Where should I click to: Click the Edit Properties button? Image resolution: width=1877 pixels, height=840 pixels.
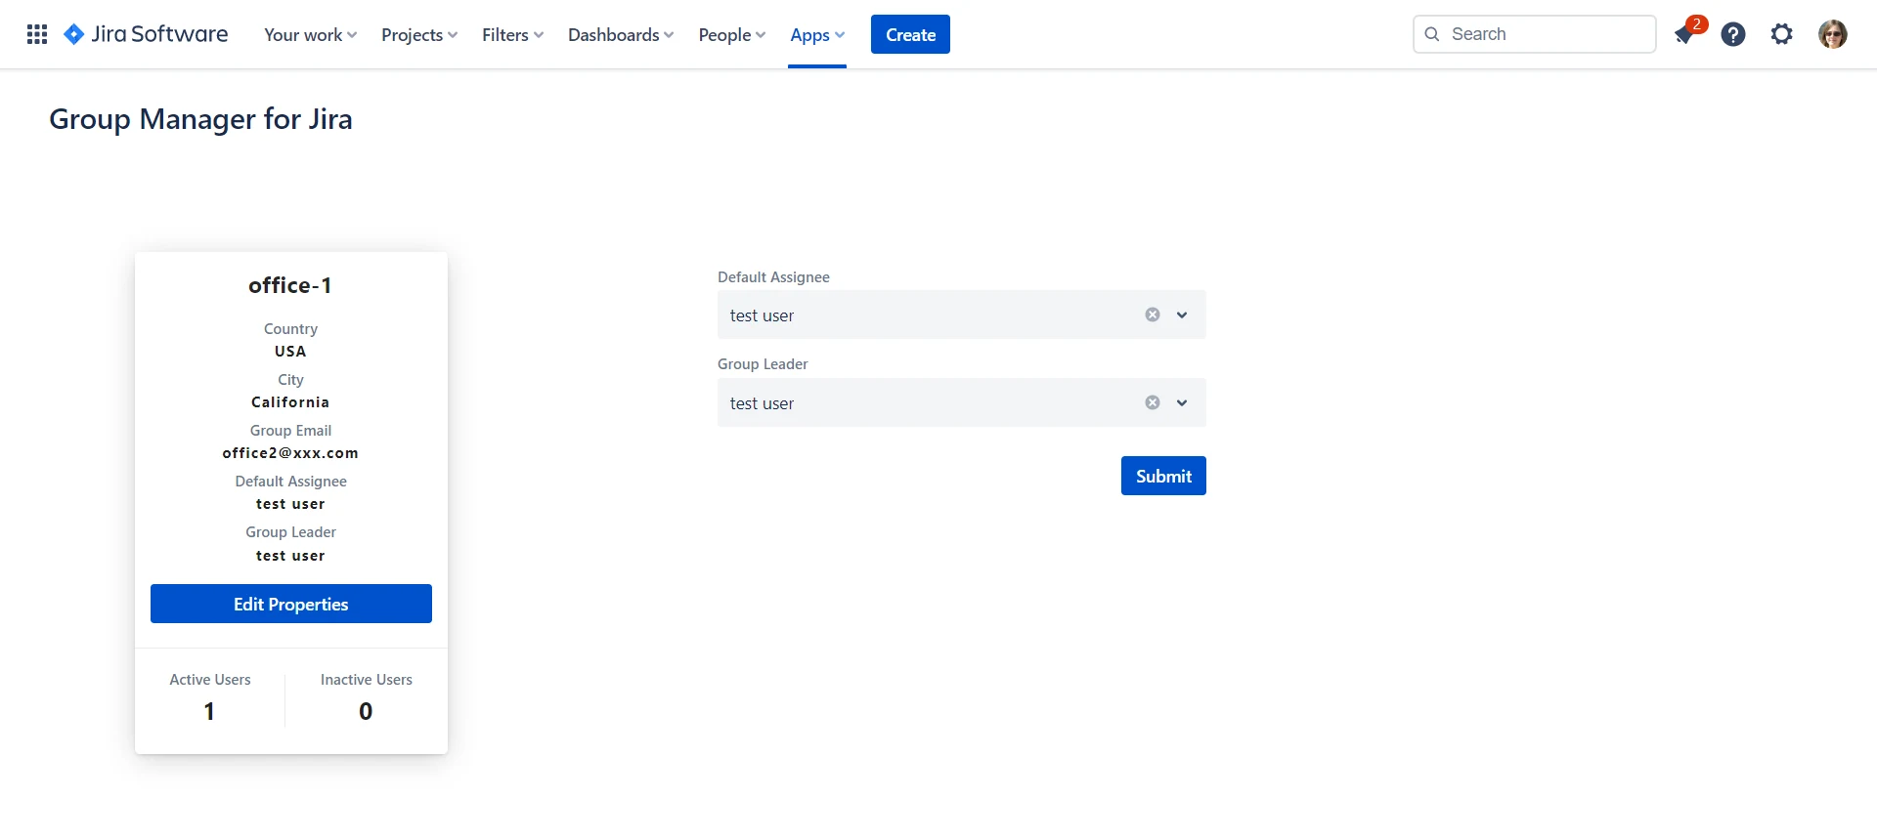point(291,604)
